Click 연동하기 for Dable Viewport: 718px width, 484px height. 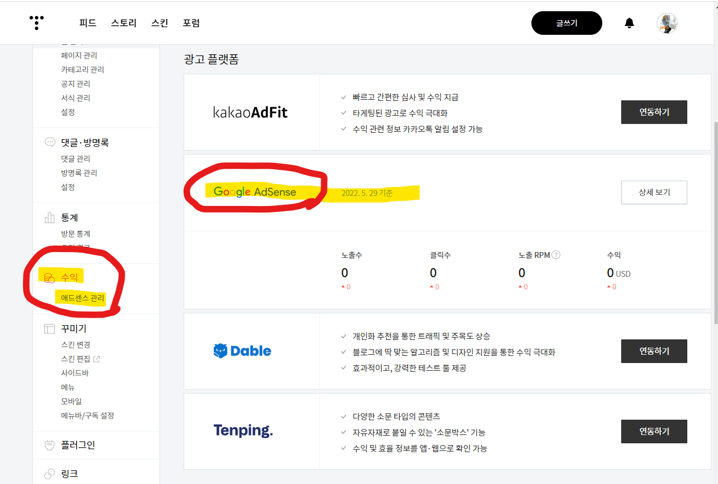coord(654,351)
